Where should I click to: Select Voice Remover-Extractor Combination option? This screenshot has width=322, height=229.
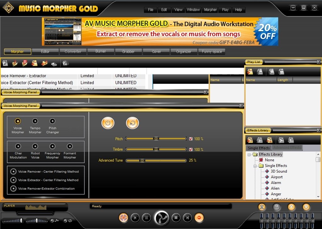point(13,188)
